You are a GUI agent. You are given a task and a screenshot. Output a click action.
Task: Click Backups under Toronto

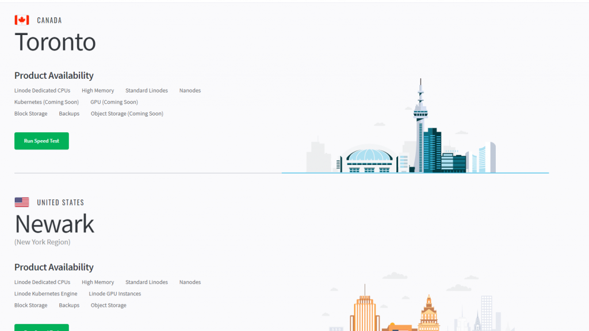pos(69,114)
